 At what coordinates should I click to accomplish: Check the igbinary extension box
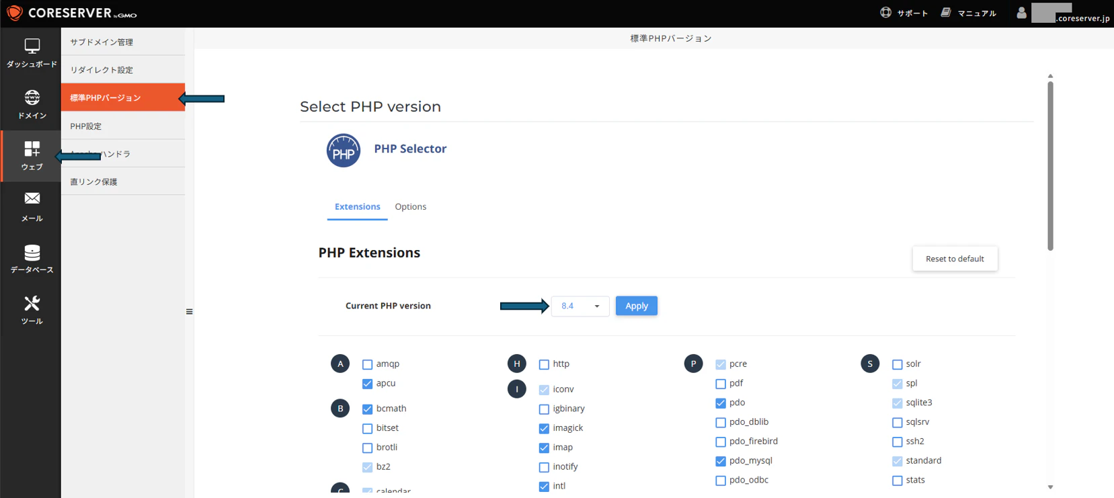(544, 409)
